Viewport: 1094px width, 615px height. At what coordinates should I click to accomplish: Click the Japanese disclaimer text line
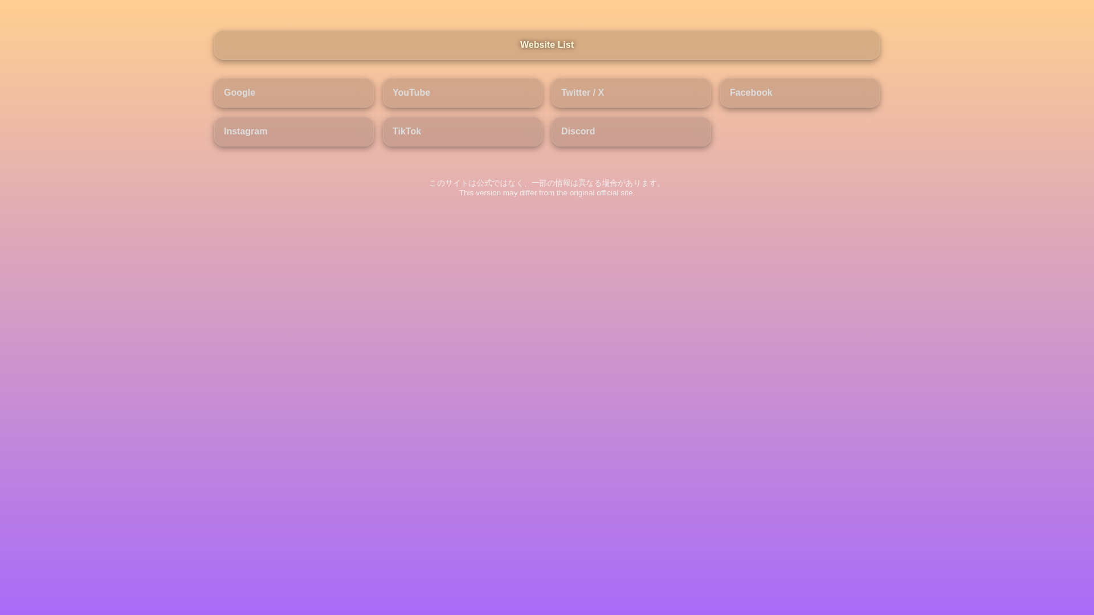point(547,183)
